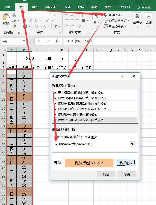Expand the 套用表格格式 dropdown
The image size is (156, 205).
pyautogui.click(x=117, y=21)
